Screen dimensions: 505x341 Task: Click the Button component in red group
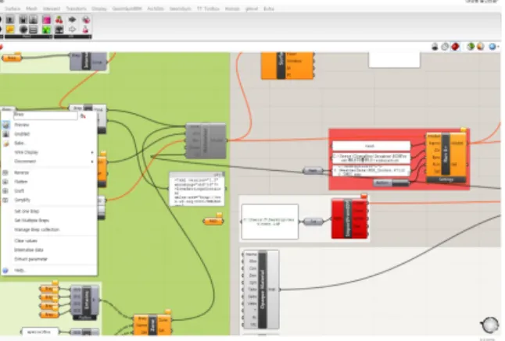point(392,183)
